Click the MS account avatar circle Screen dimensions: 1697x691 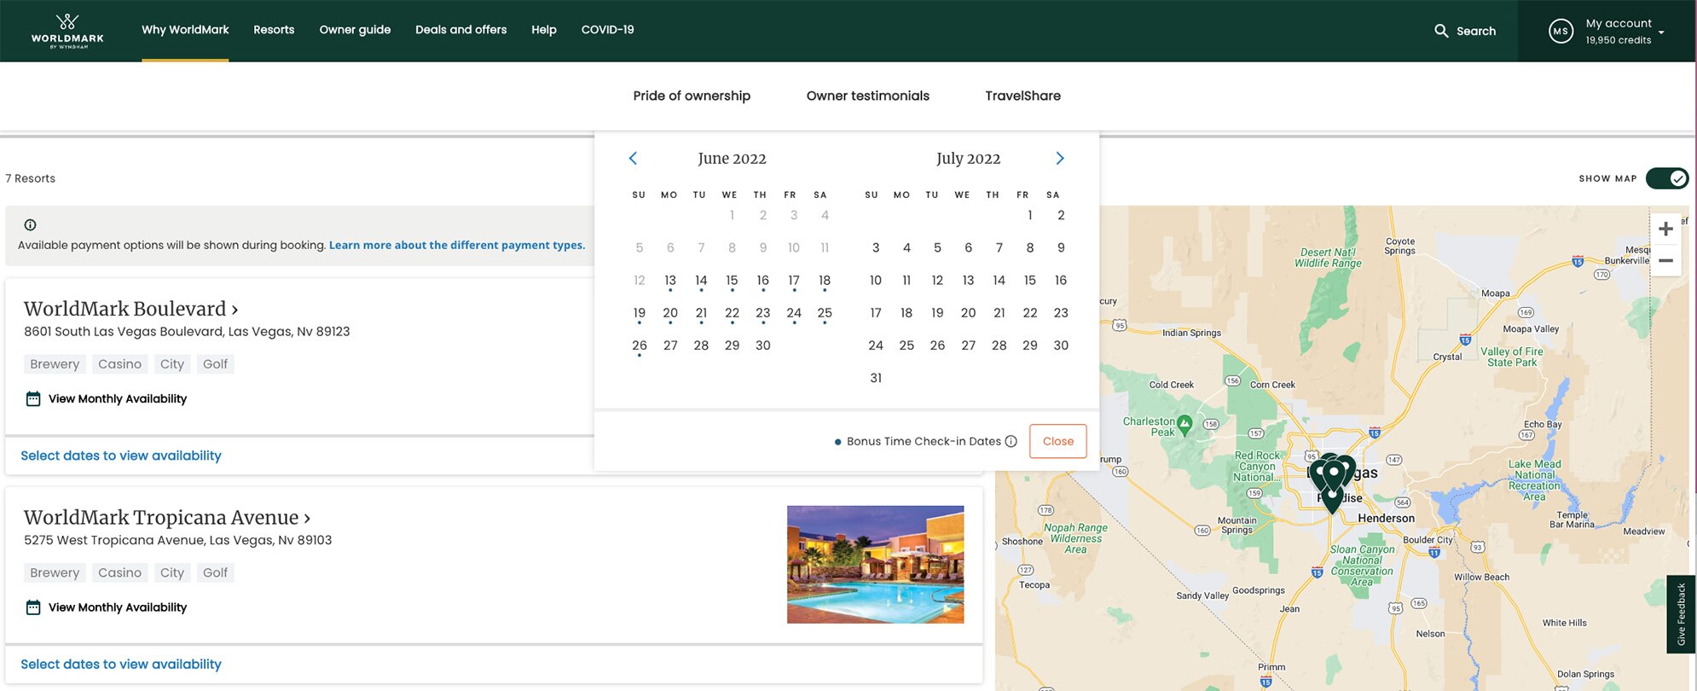pos(1561,31)
